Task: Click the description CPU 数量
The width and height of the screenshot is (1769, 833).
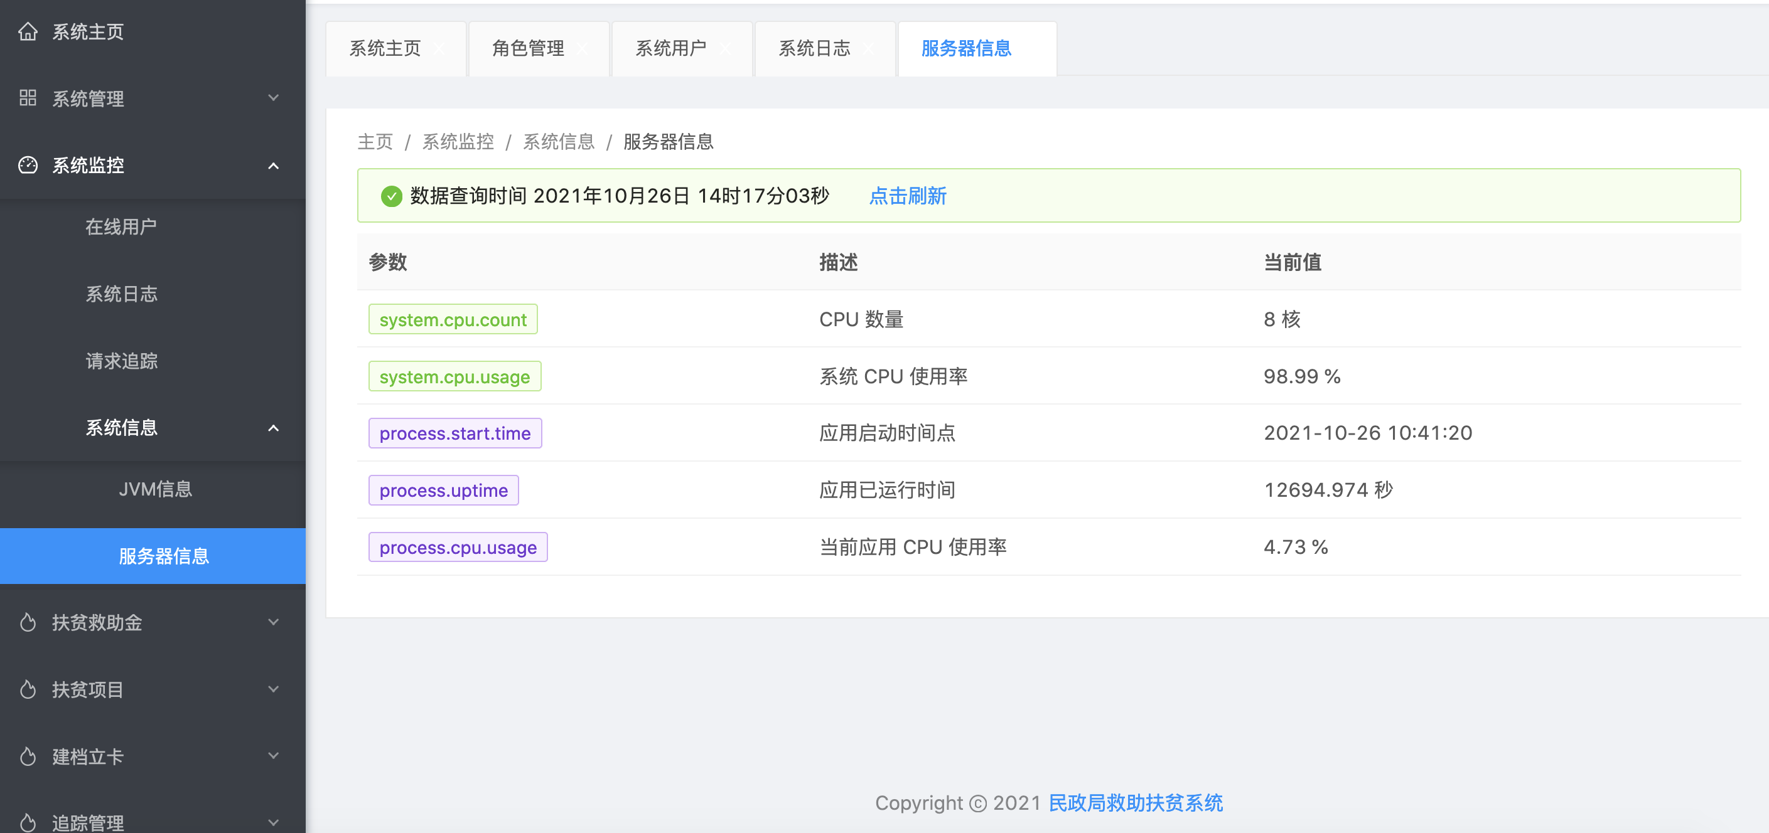Action: pos(861,320)
